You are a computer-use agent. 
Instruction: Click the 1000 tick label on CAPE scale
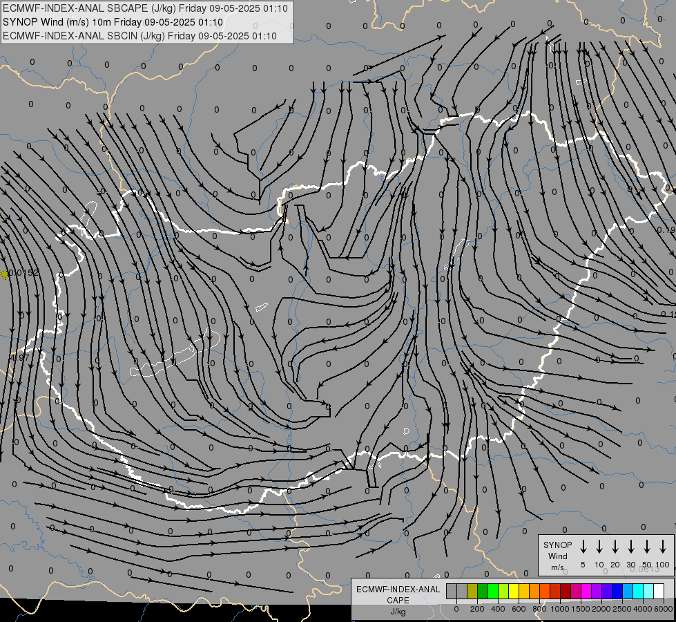pos(559,609)
